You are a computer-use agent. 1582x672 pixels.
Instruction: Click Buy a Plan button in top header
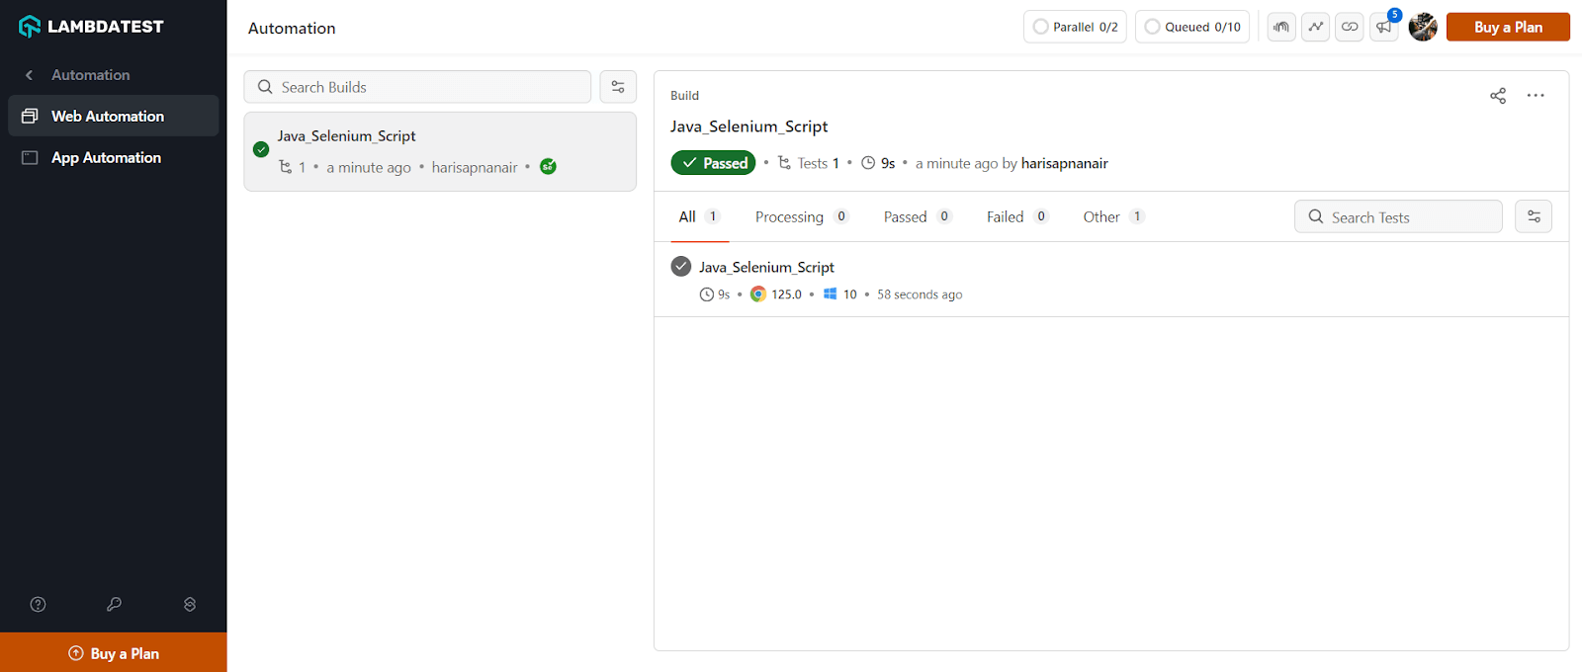[x=1508, y=28]
